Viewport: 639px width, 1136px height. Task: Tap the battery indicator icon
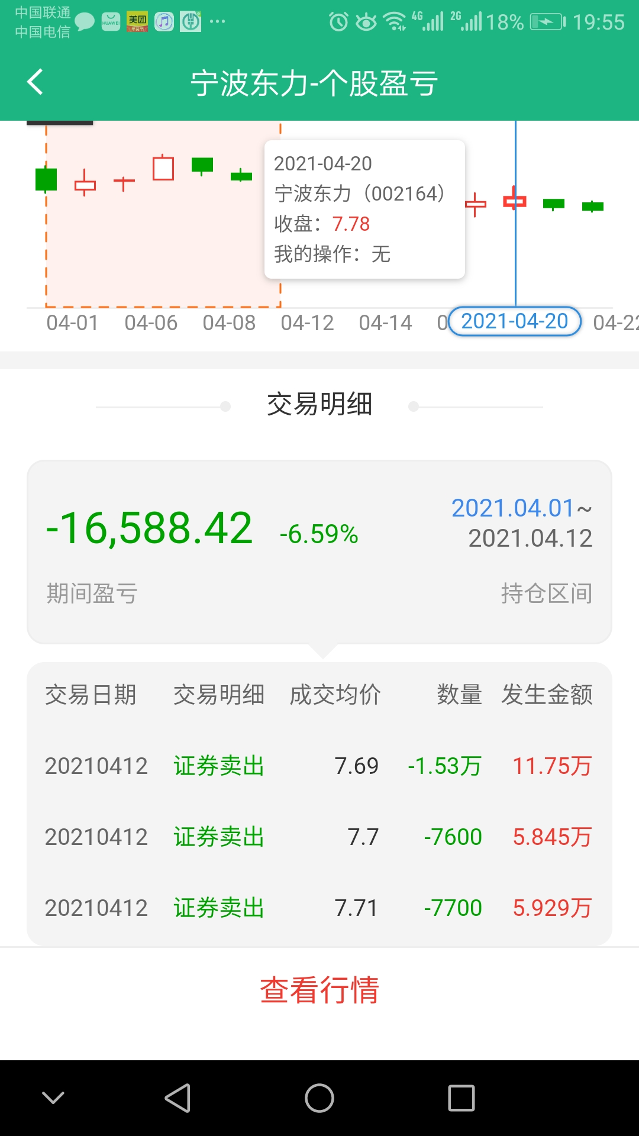pos(548,22)
